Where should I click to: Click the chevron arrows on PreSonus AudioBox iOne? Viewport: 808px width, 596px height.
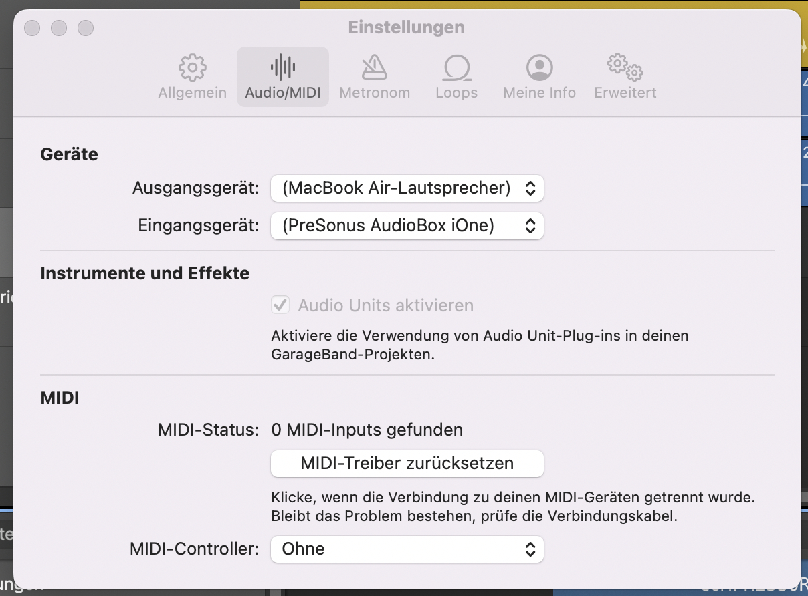click(530, 226)
